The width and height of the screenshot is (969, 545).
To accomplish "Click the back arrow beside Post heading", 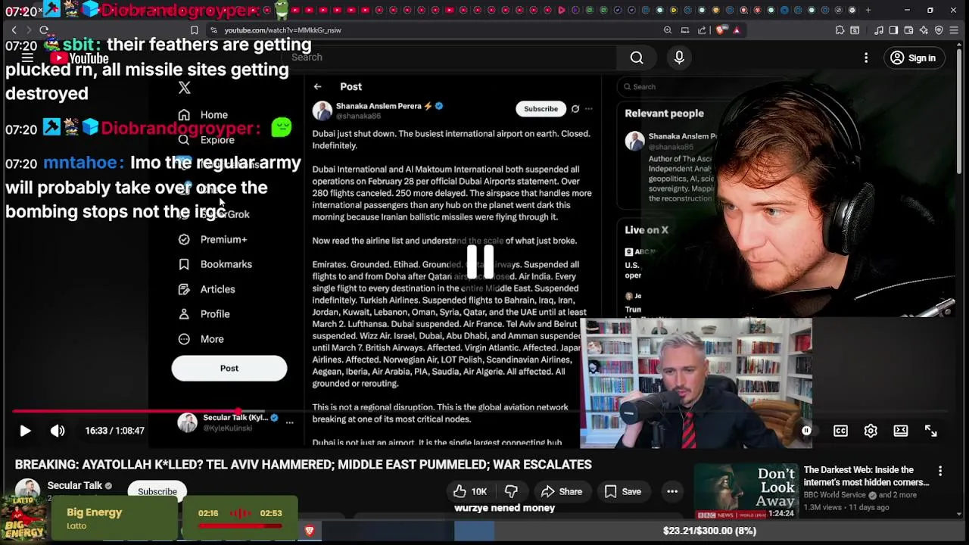I will coord(318,87).
